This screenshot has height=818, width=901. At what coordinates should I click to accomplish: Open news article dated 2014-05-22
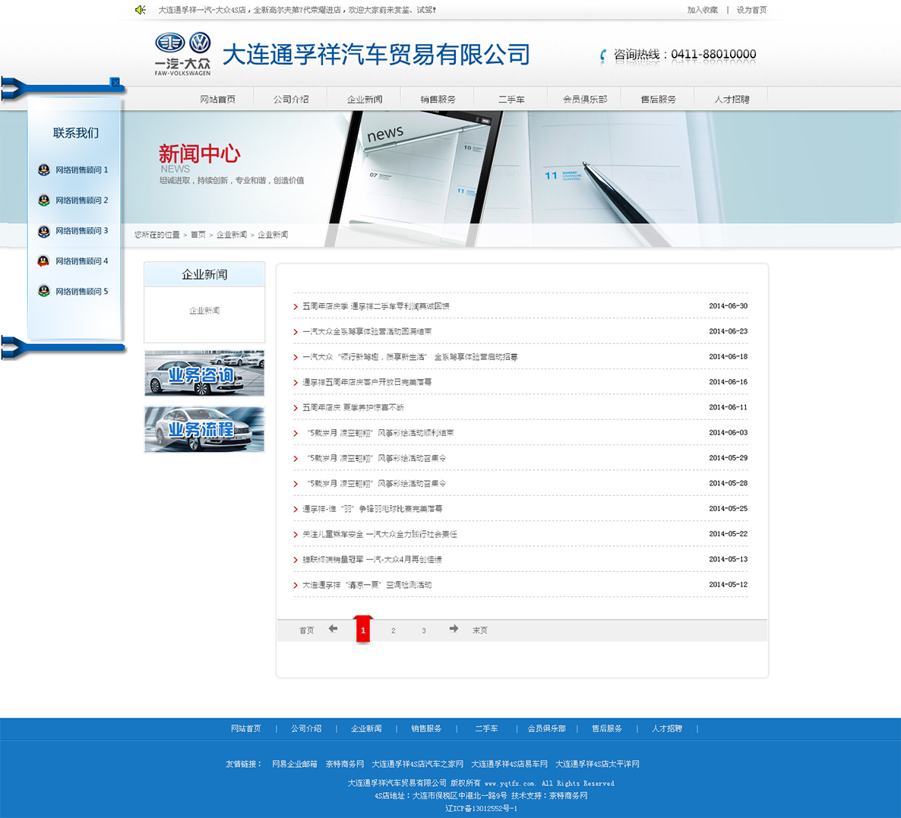point(380,535)
